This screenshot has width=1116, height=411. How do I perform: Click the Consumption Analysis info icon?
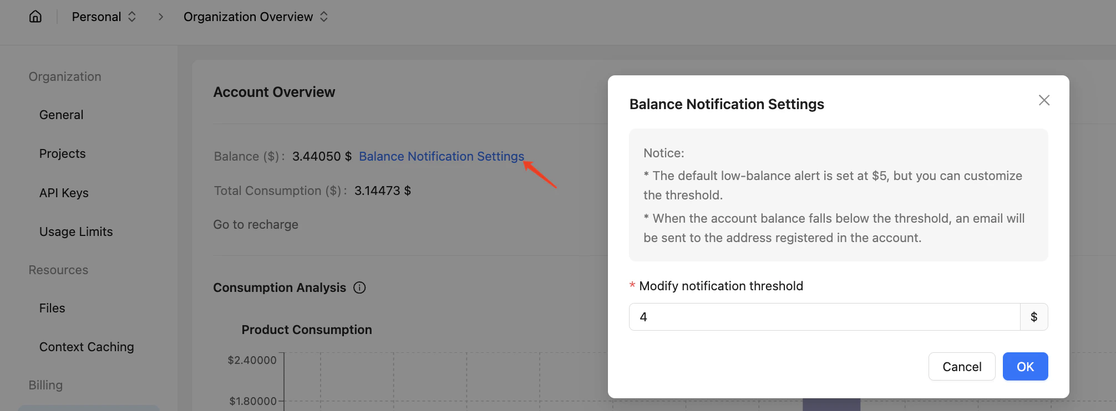[359, 287]
